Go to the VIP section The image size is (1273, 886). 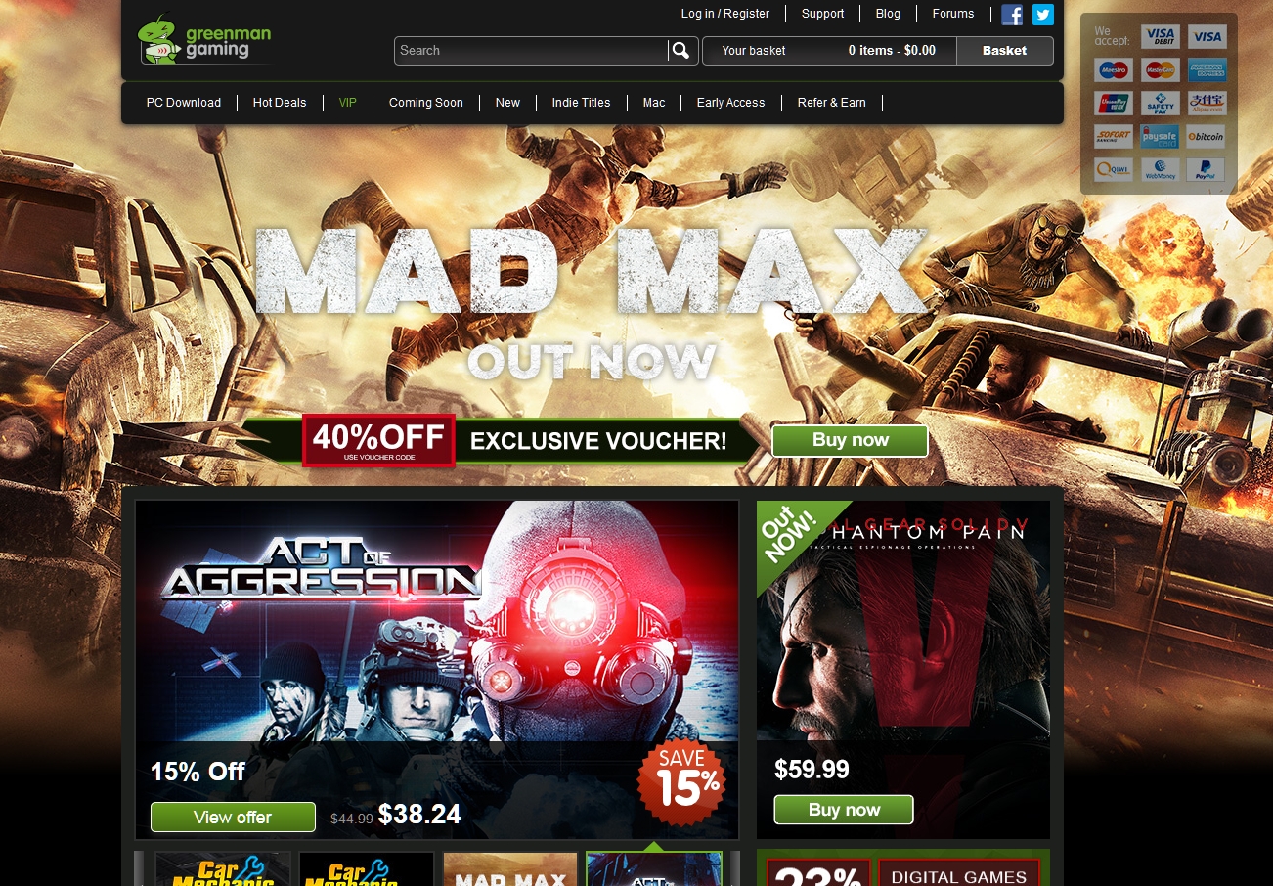(x=348, y=103)
